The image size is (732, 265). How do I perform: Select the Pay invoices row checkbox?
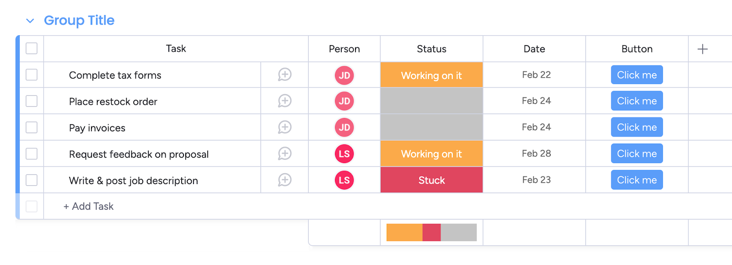point(32,127)
